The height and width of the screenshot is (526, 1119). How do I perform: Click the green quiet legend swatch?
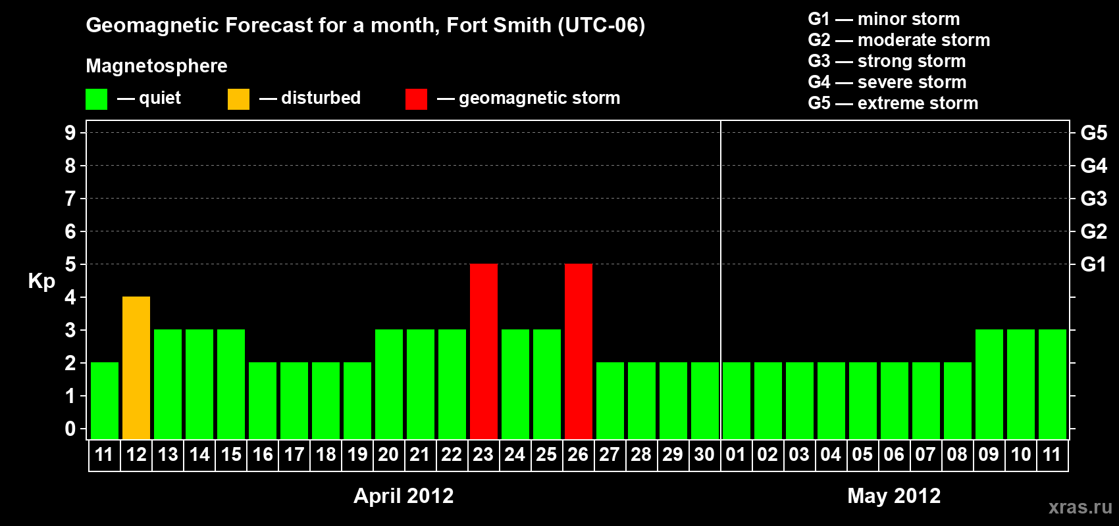pyautogui.click(x=96, y=99)
